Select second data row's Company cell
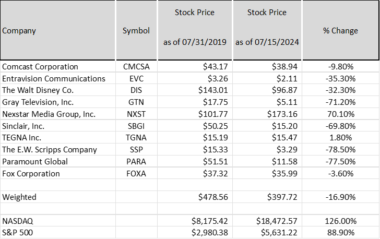 pyautogui.click(x=57, y=78)
